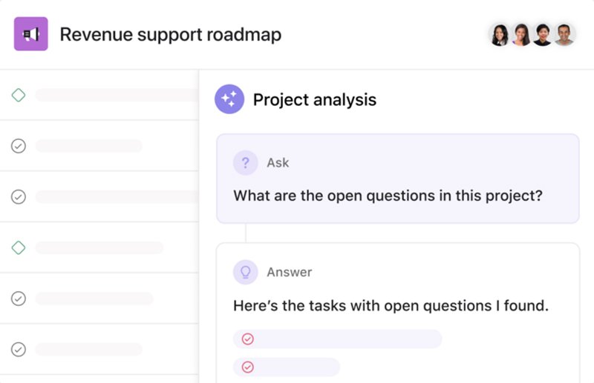Image resolution: width=594 pixels, height=383 pixels.
Task: Click the lightbulb Answer icon
Action: 246,272
